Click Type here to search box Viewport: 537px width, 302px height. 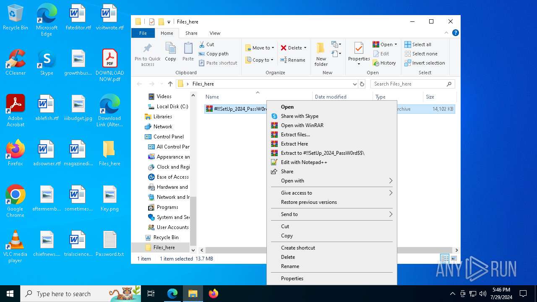(81, 294)
